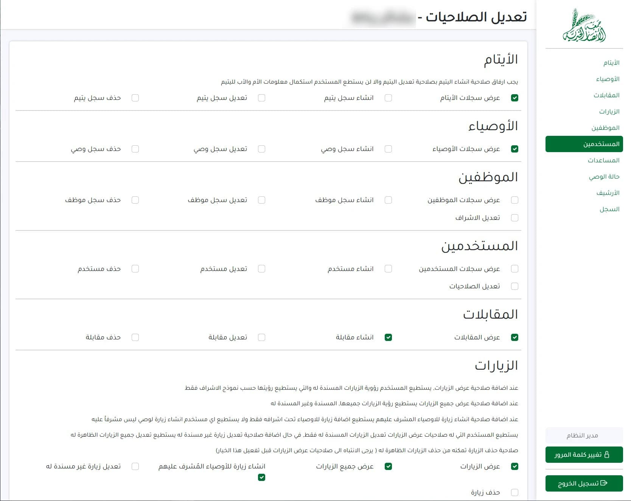This screenshot has height=501, width=631.
Task: Enable حذف سجل يتيم permission
Action: click(x=135, y=98)
